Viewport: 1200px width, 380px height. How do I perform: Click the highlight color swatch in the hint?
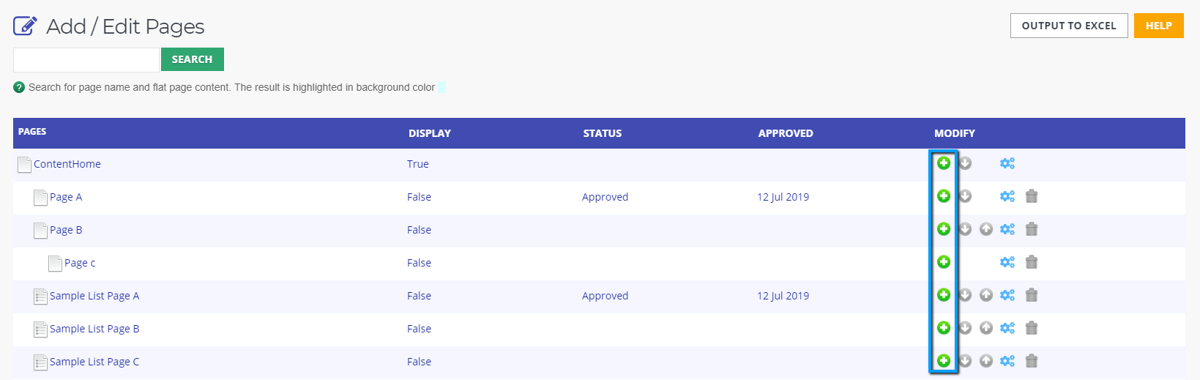441,88
